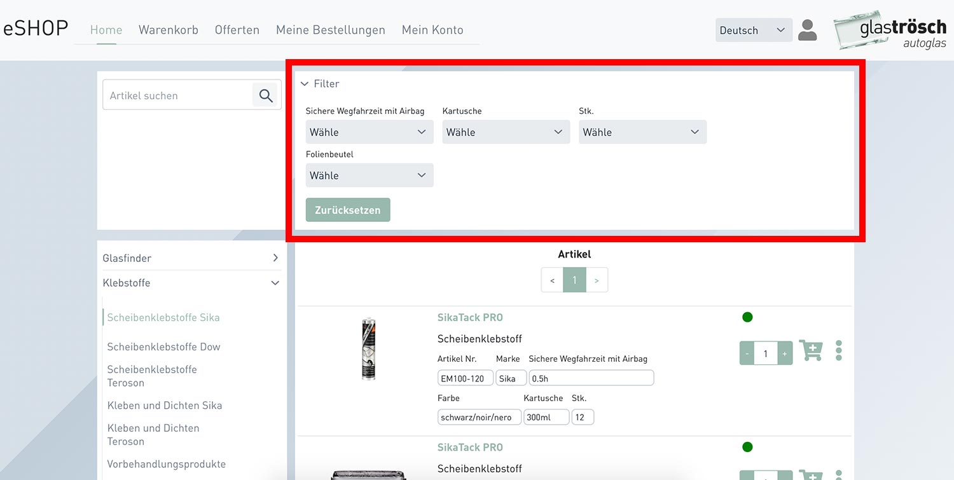Click the Glas Trösch Autoglas logo
Image resolution: width=954 pixels, height=480 pixels.
click(891, 30)
